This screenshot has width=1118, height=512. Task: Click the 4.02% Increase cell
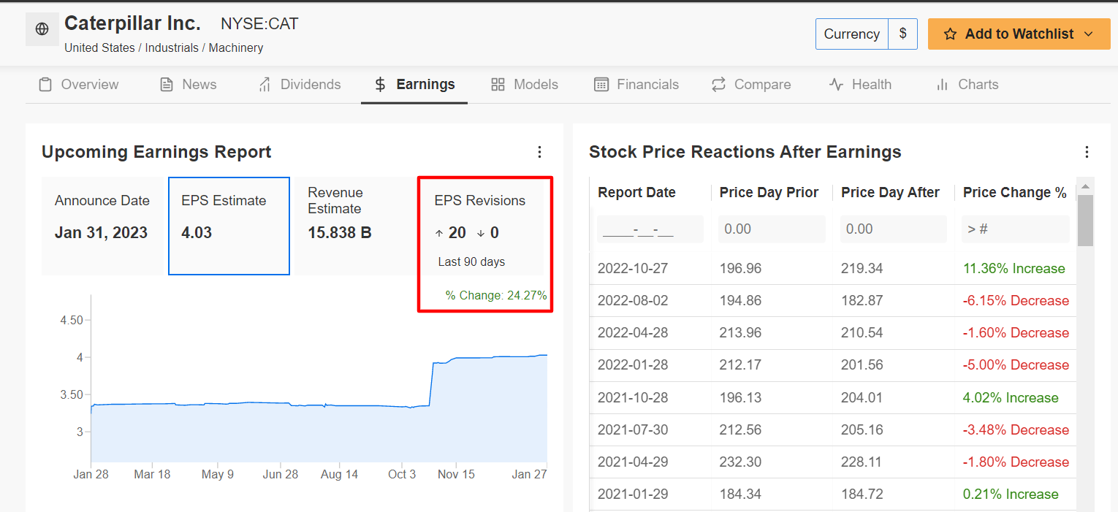pos(1011,398)
